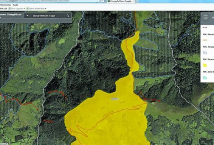214x145 pixels.
Task: Click the cyan polygon legend swatch
Action: 205,78
